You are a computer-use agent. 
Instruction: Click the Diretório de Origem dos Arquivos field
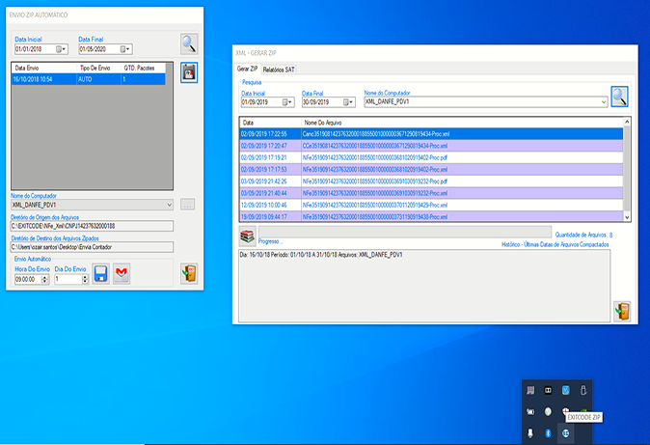[x=92, y=226]
